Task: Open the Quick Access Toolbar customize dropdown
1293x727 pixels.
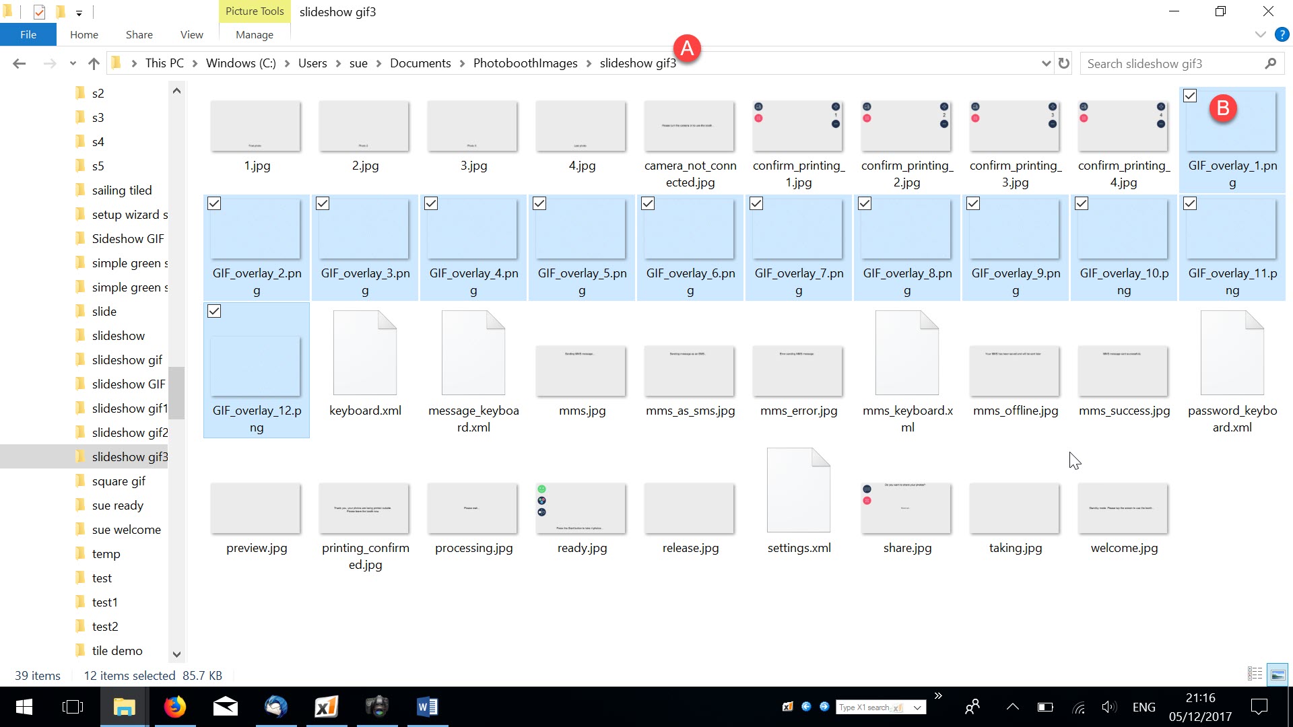Action: tap(79, 13)
